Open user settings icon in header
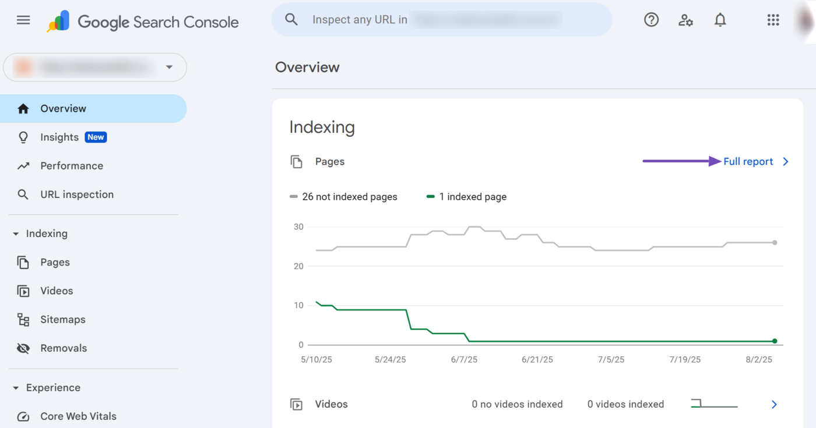816x428 pixels. point(685,20)
